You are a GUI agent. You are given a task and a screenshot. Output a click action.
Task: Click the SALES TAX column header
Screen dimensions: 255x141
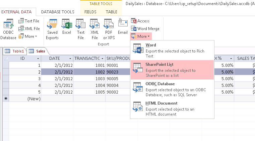click(x=245, y=58)
